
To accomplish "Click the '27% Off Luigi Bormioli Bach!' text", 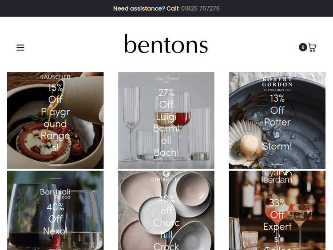I will pyautogui.click(x=166, y=123).
